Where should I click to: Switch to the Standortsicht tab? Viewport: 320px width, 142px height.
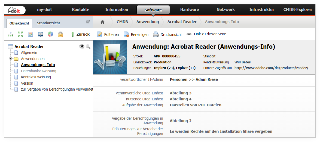coord(48,23)
